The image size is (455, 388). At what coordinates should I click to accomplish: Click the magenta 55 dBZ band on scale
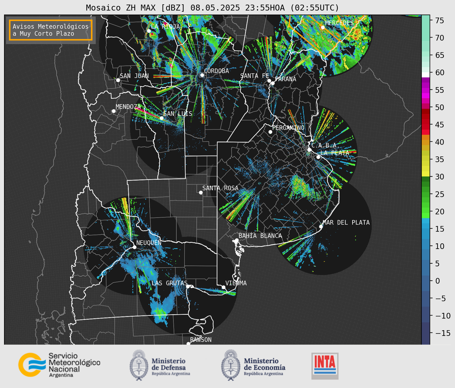click(x=425, y=90)
